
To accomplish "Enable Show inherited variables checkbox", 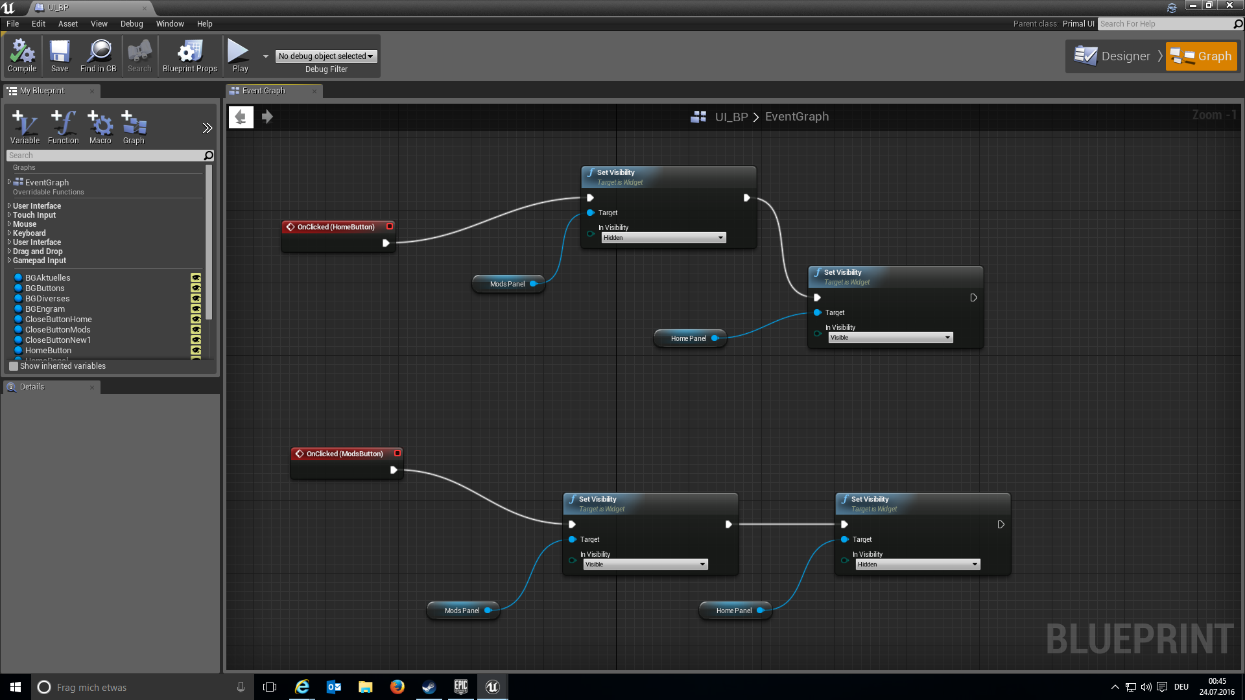I will (x=14, y=366).
